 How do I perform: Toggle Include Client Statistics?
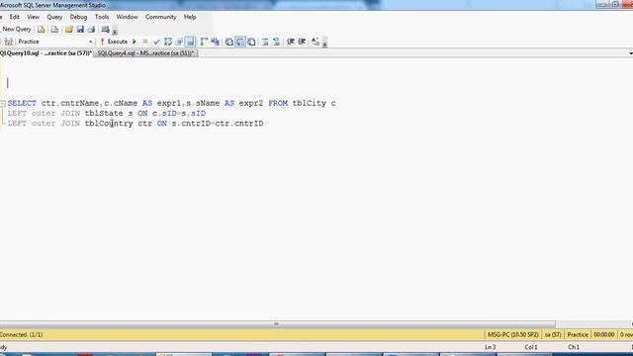tap(216, 42)
